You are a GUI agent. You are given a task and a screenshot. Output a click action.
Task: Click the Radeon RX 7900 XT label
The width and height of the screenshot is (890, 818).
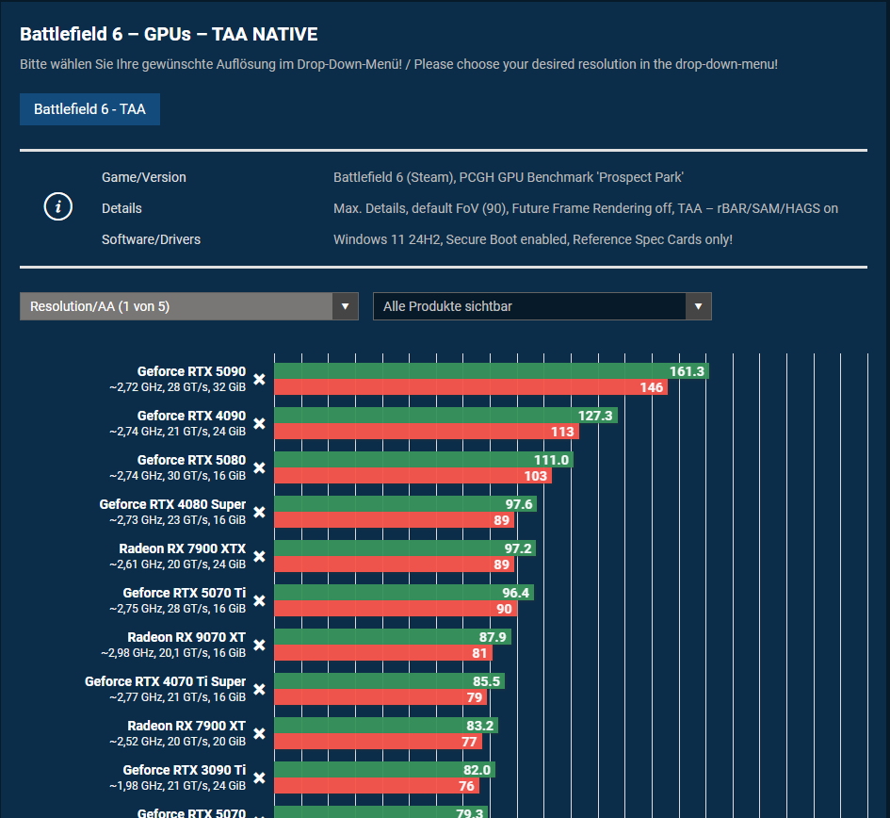[186, 726]
